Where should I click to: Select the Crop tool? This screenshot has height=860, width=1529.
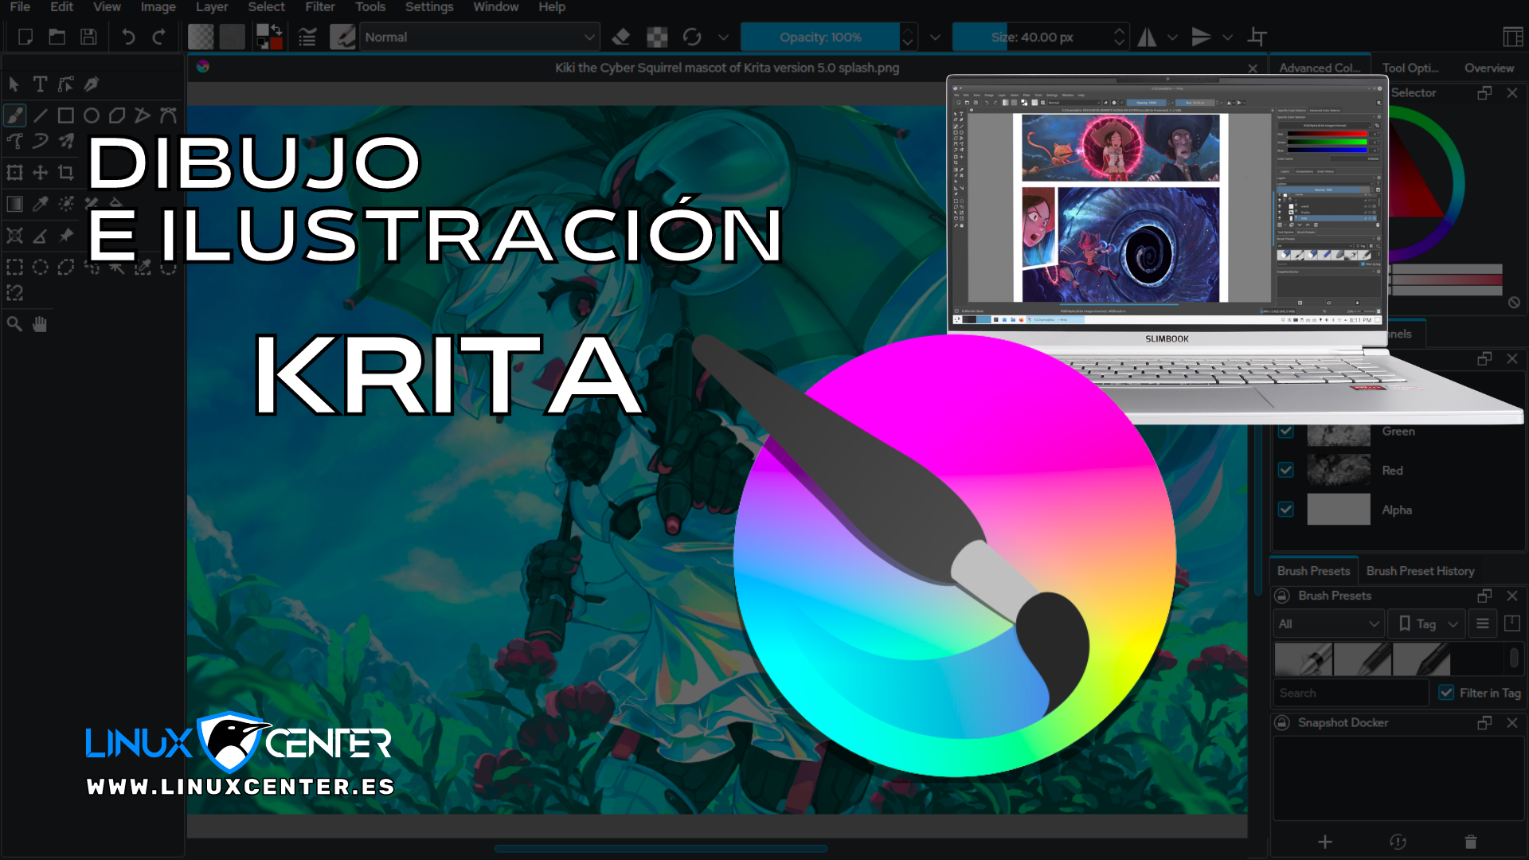click(65, 173)
